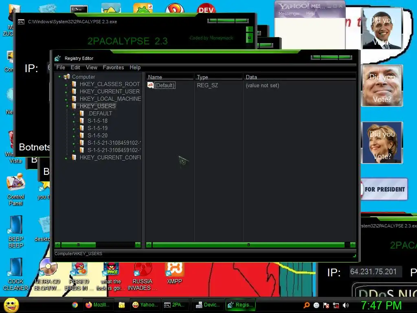Click the volume speaker tray icon
Viewport: 417px width, 313px height.
click(346, 305)
